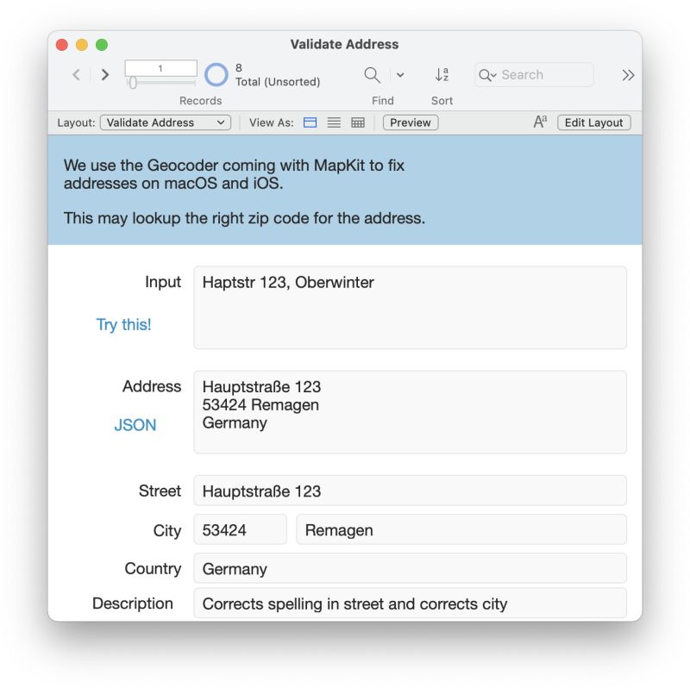Go to the next record

coord(104,74)
